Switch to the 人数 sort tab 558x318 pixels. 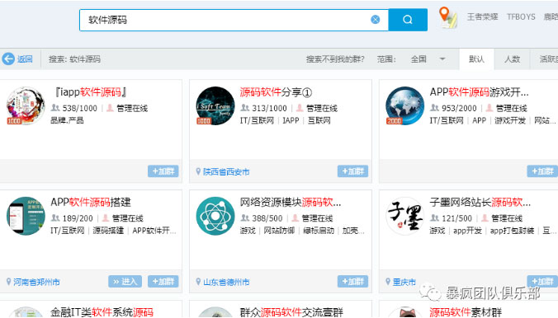coord(512,59)
